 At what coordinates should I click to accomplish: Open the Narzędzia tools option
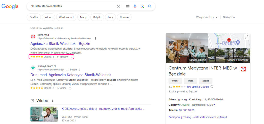coord(229,17)
